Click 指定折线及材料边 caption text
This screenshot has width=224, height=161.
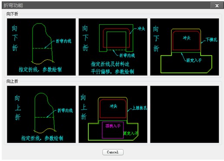110,64
